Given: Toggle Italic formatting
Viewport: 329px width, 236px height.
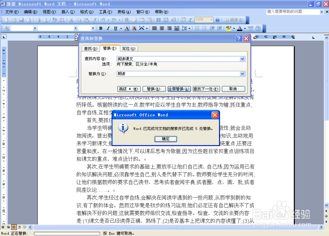Looking at the screenshot, I should tap(108, 28).
